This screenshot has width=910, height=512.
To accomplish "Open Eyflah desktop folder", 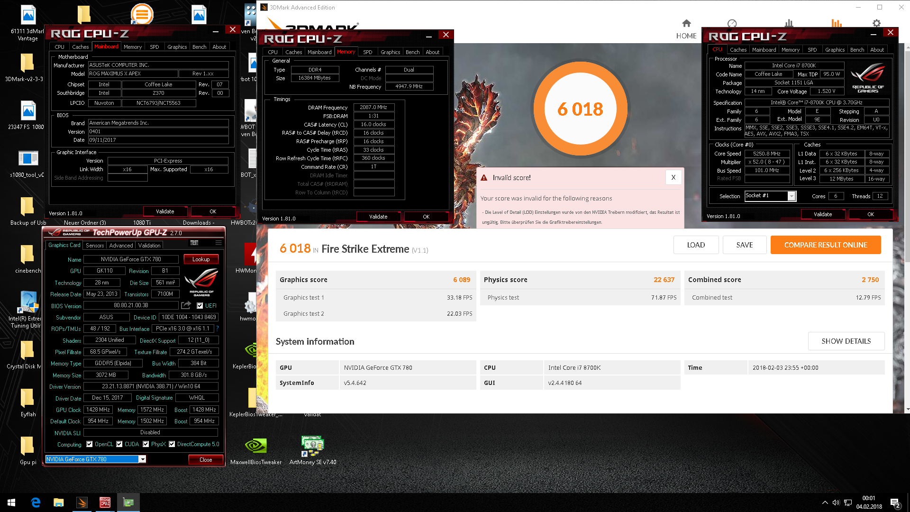I will tap(28, 403).
